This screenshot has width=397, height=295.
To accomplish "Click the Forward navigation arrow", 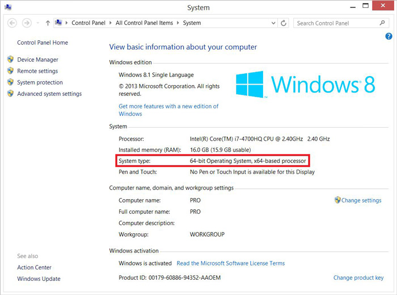I will 26,23.
